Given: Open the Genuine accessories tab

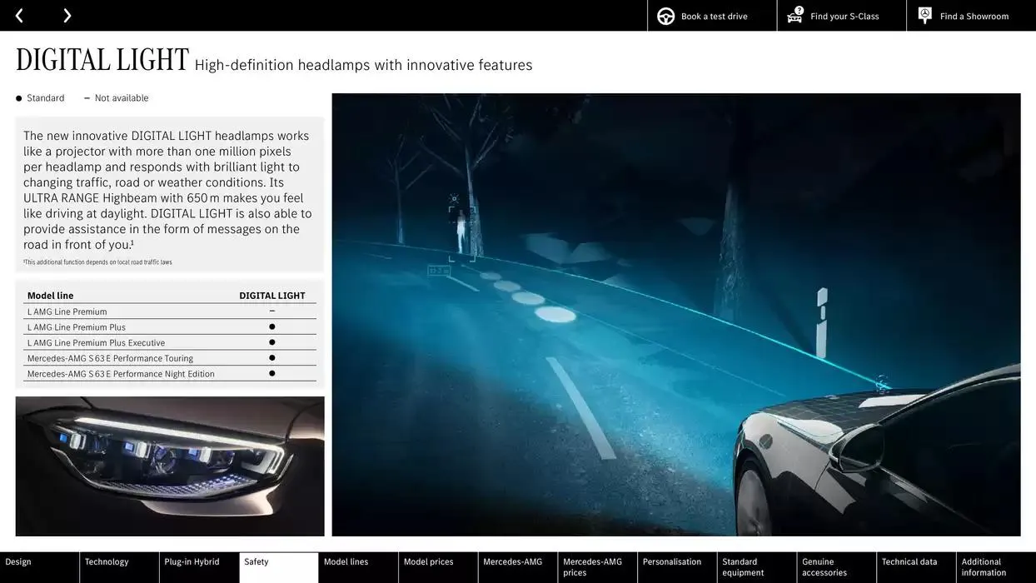Looking at the screenshot, I should [836, 567].
